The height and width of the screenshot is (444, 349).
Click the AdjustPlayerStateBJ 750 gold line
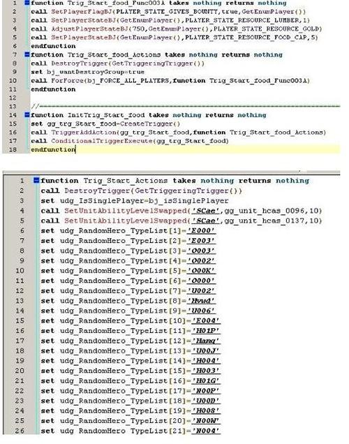pos(177,29)
